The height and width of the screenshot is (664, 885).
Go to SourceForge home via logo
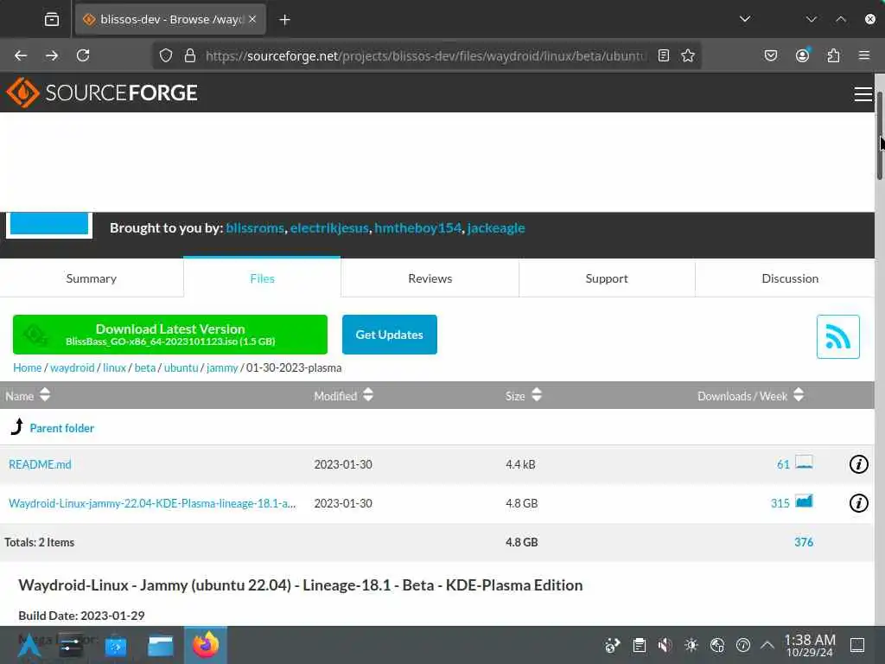[x=102, y=93]
